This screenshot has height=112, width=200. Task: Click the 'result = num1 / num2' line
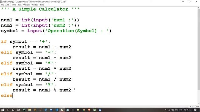tap(42, 79)
